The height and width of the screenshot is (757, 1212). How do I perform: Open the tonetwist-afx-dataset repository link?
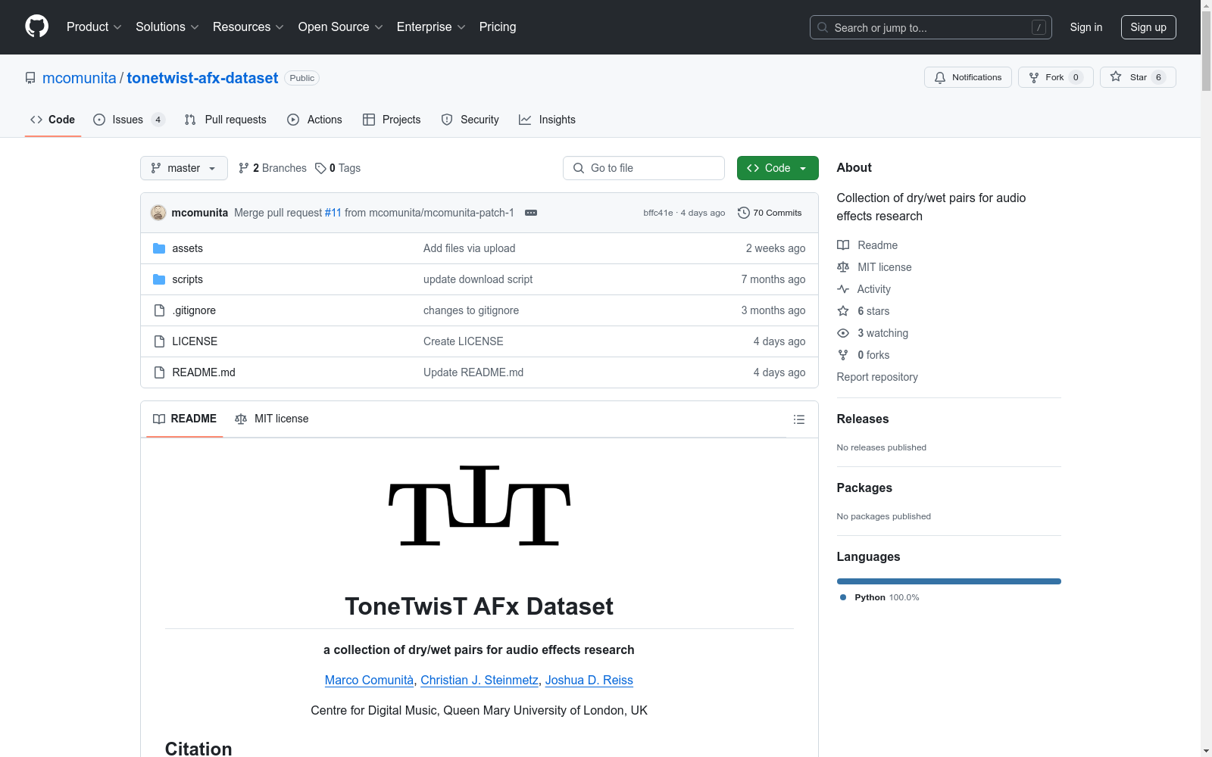click(x=202, y=78)
